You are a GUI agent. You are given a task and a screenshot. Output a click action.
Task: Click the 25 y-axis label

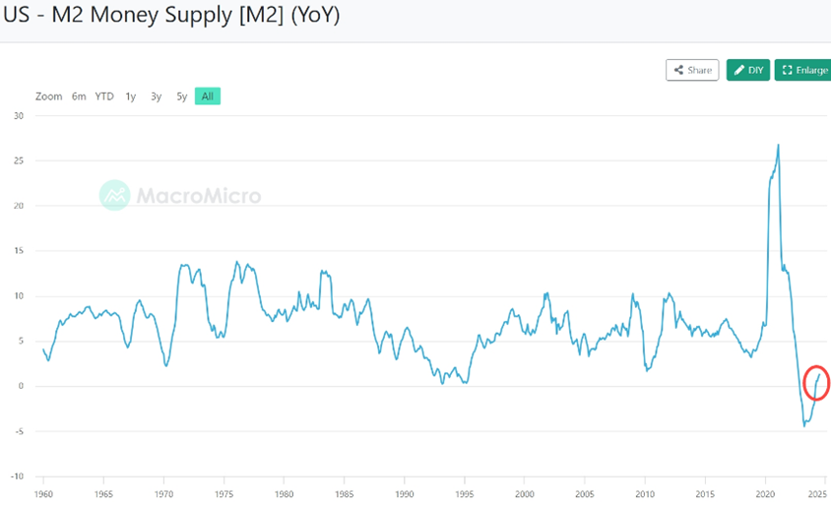[19, 160]
